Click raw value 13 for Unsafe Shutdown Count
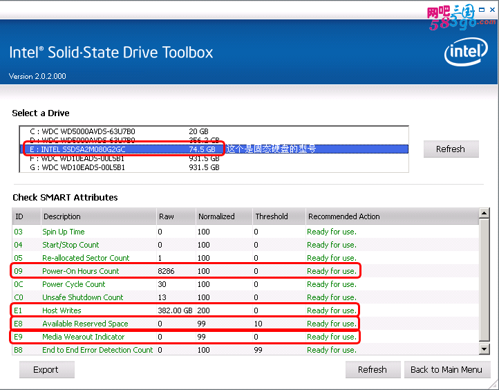This screenshot has height=390, width=499. 162,297
